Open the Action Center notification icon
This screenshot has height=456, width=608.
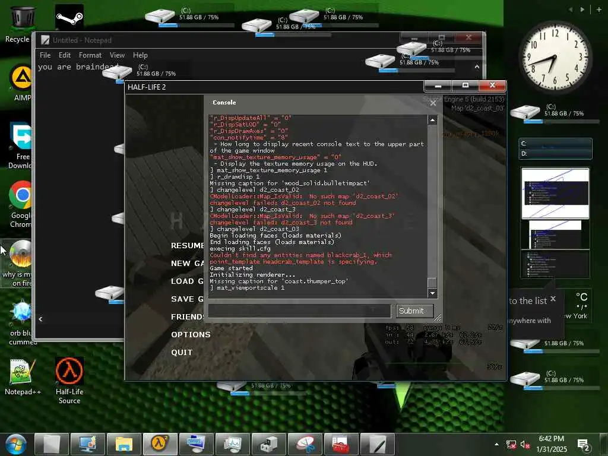tap(583, 445)
